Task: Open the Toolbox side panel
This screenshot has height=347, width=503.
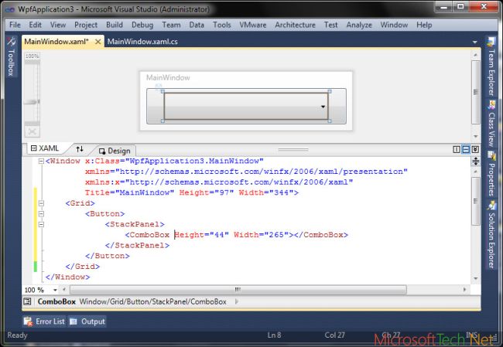Action: [x=12, y=56]
